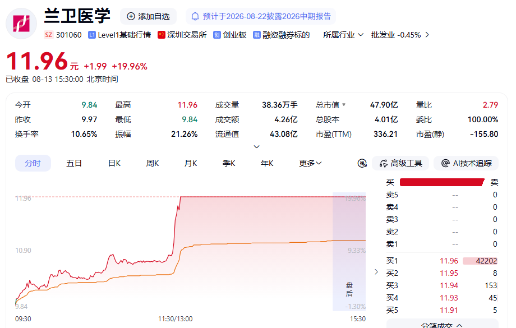Click the stock code 301060
516x328 pixels.
[x=69, y=35]
